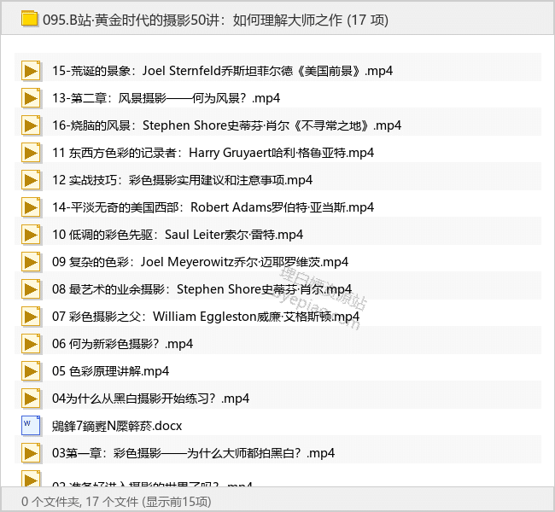The image size is (555, 512).
Task: Select 11 东西方色彩的记录者 Harry Gruyaert file name
Action: (x=213, y=153)
